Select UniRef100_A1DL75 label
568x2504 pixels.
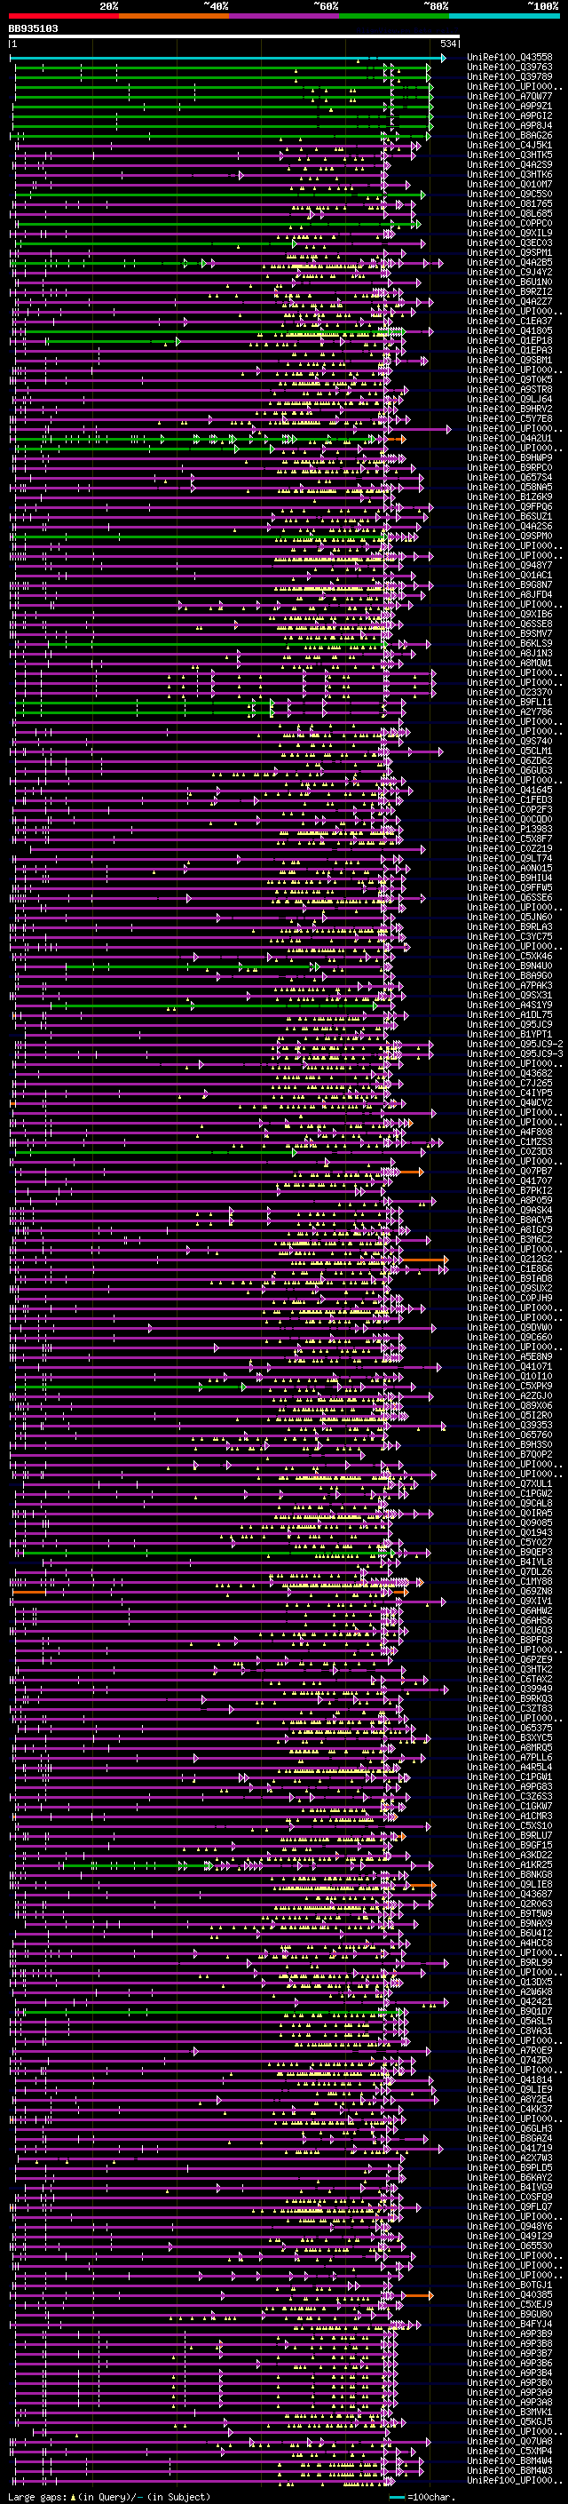509,1014
